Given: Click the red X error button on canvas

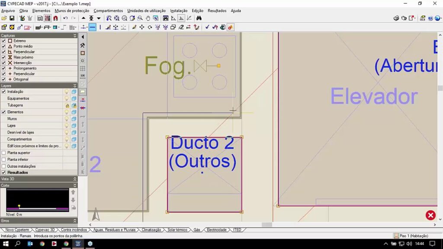Looking at the screenshot, I should click(430, 215).
